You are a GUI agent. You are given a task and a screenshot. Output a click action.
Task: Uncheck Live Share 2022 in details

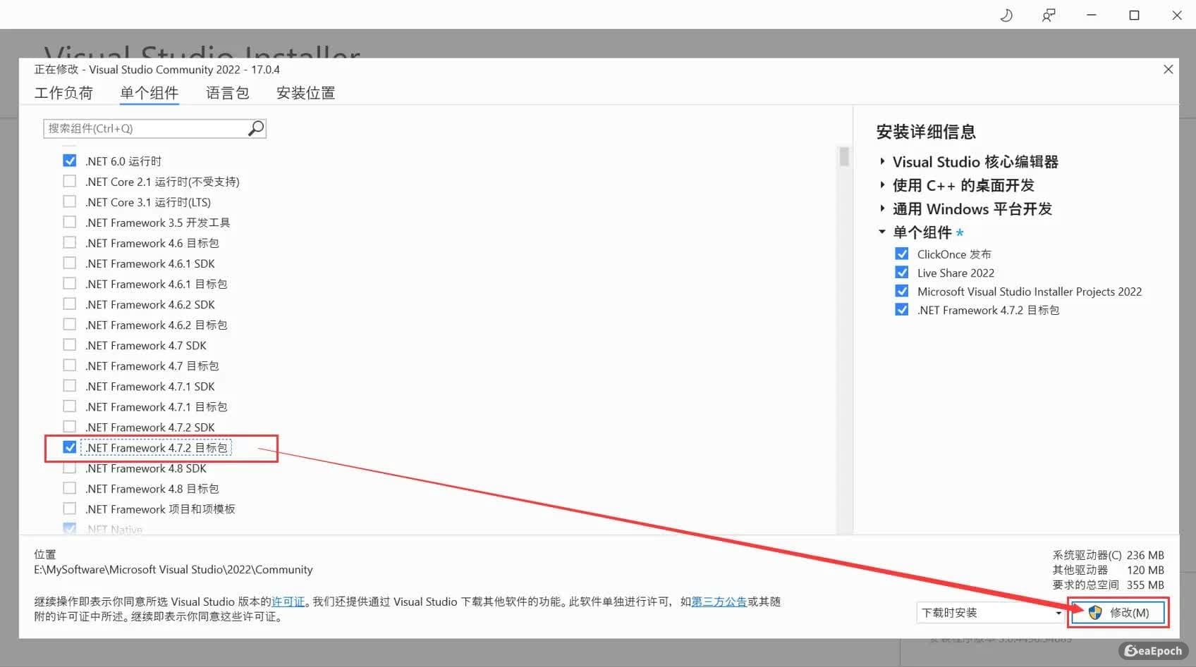[x=902, y=273]
